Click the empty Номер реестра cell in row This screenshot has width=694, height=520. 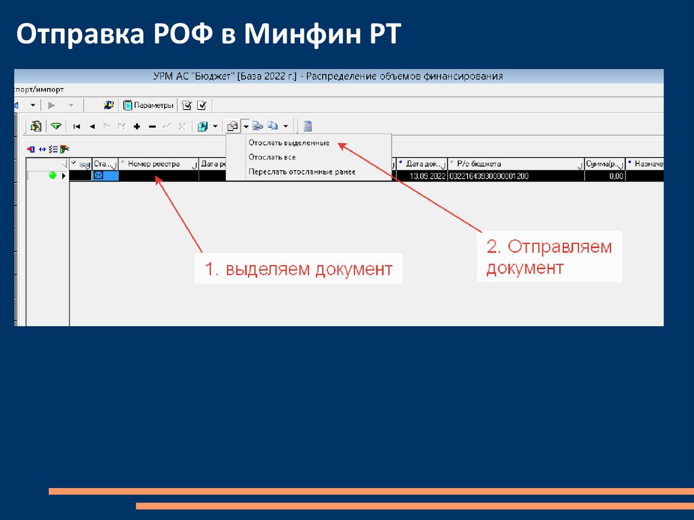[x=159, y=176]
